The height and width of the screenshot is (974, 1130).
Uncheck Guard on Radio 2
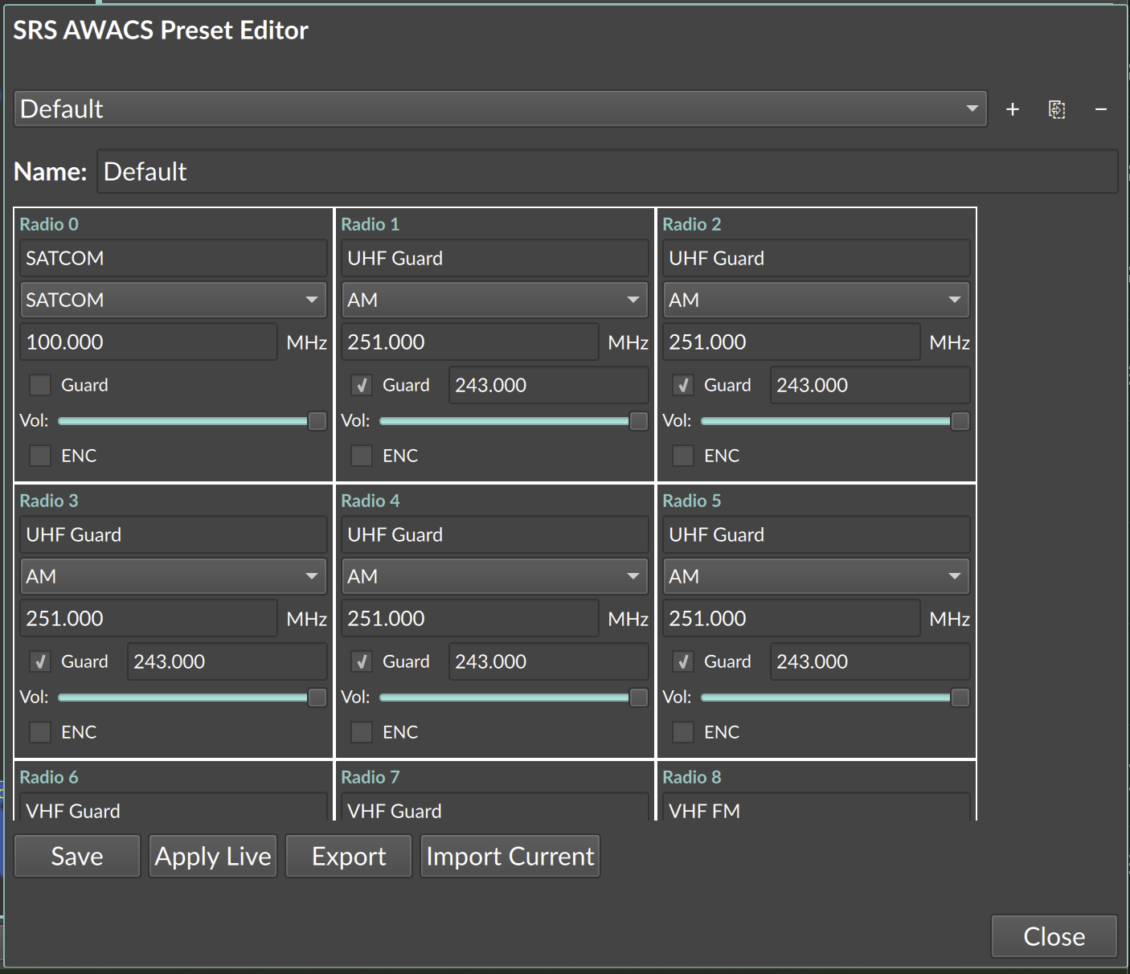[683, 385]
